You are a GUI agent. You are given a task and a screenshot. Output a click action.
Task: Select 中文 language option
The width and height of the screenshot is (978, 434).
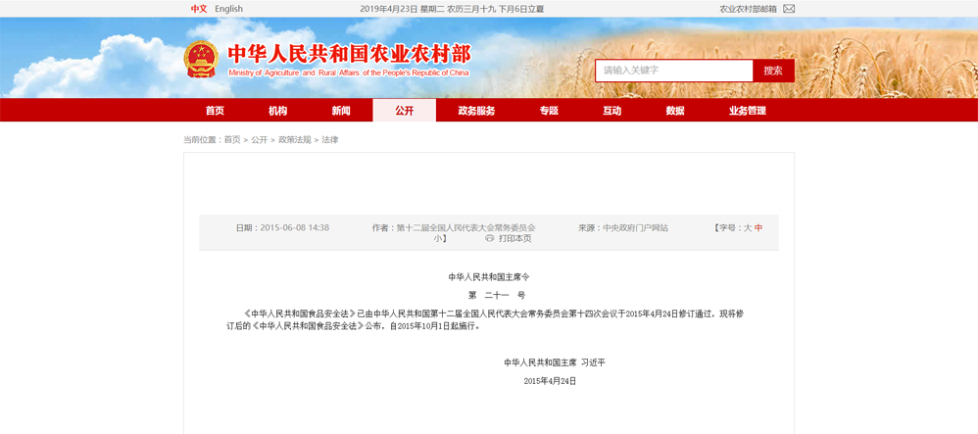coord(199,9)
